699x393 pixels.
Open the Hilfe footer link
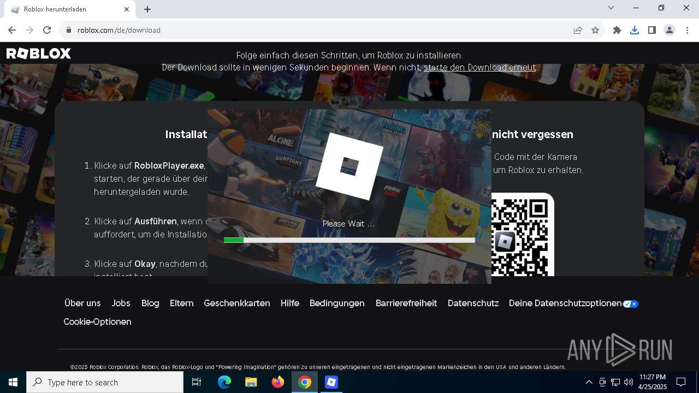point(290,303)
